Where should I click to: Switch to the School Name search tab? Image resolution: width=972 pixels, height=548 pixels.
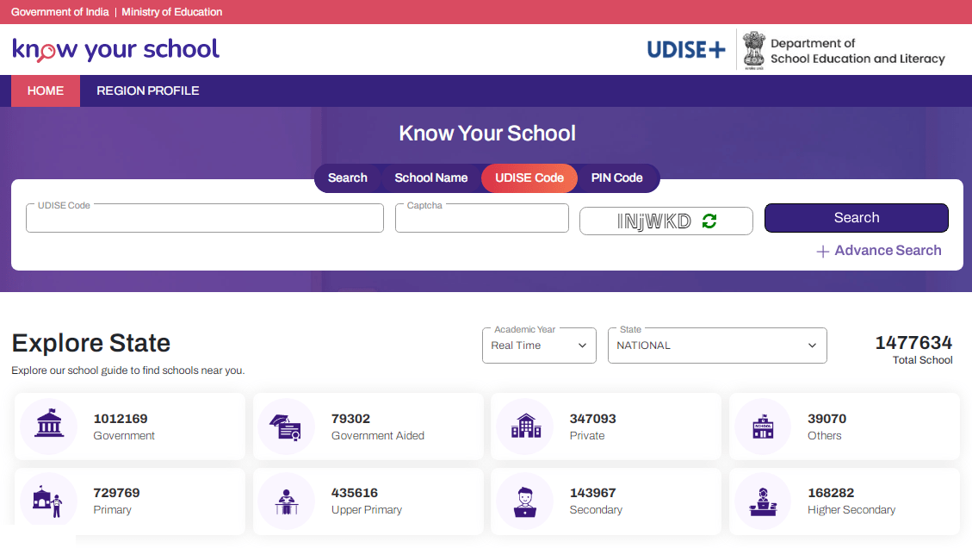click(x=430, y=178)
